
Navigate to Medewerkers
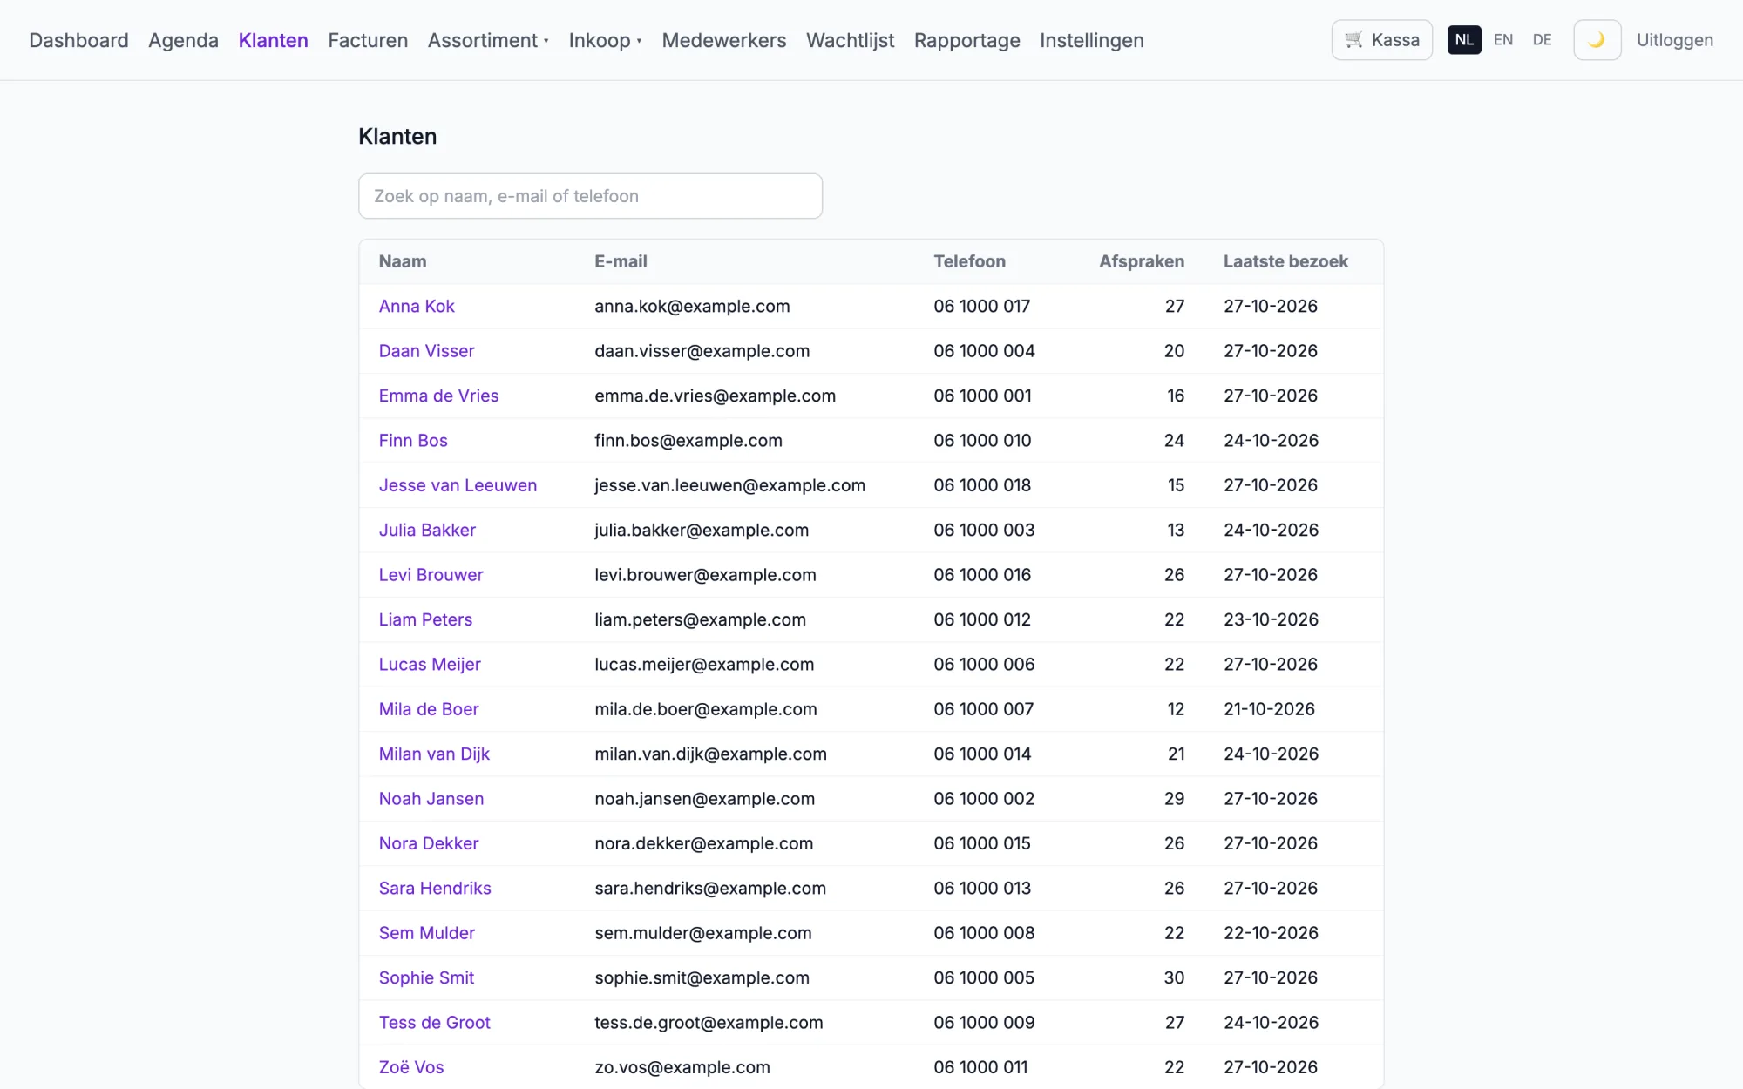coord(723,40)
